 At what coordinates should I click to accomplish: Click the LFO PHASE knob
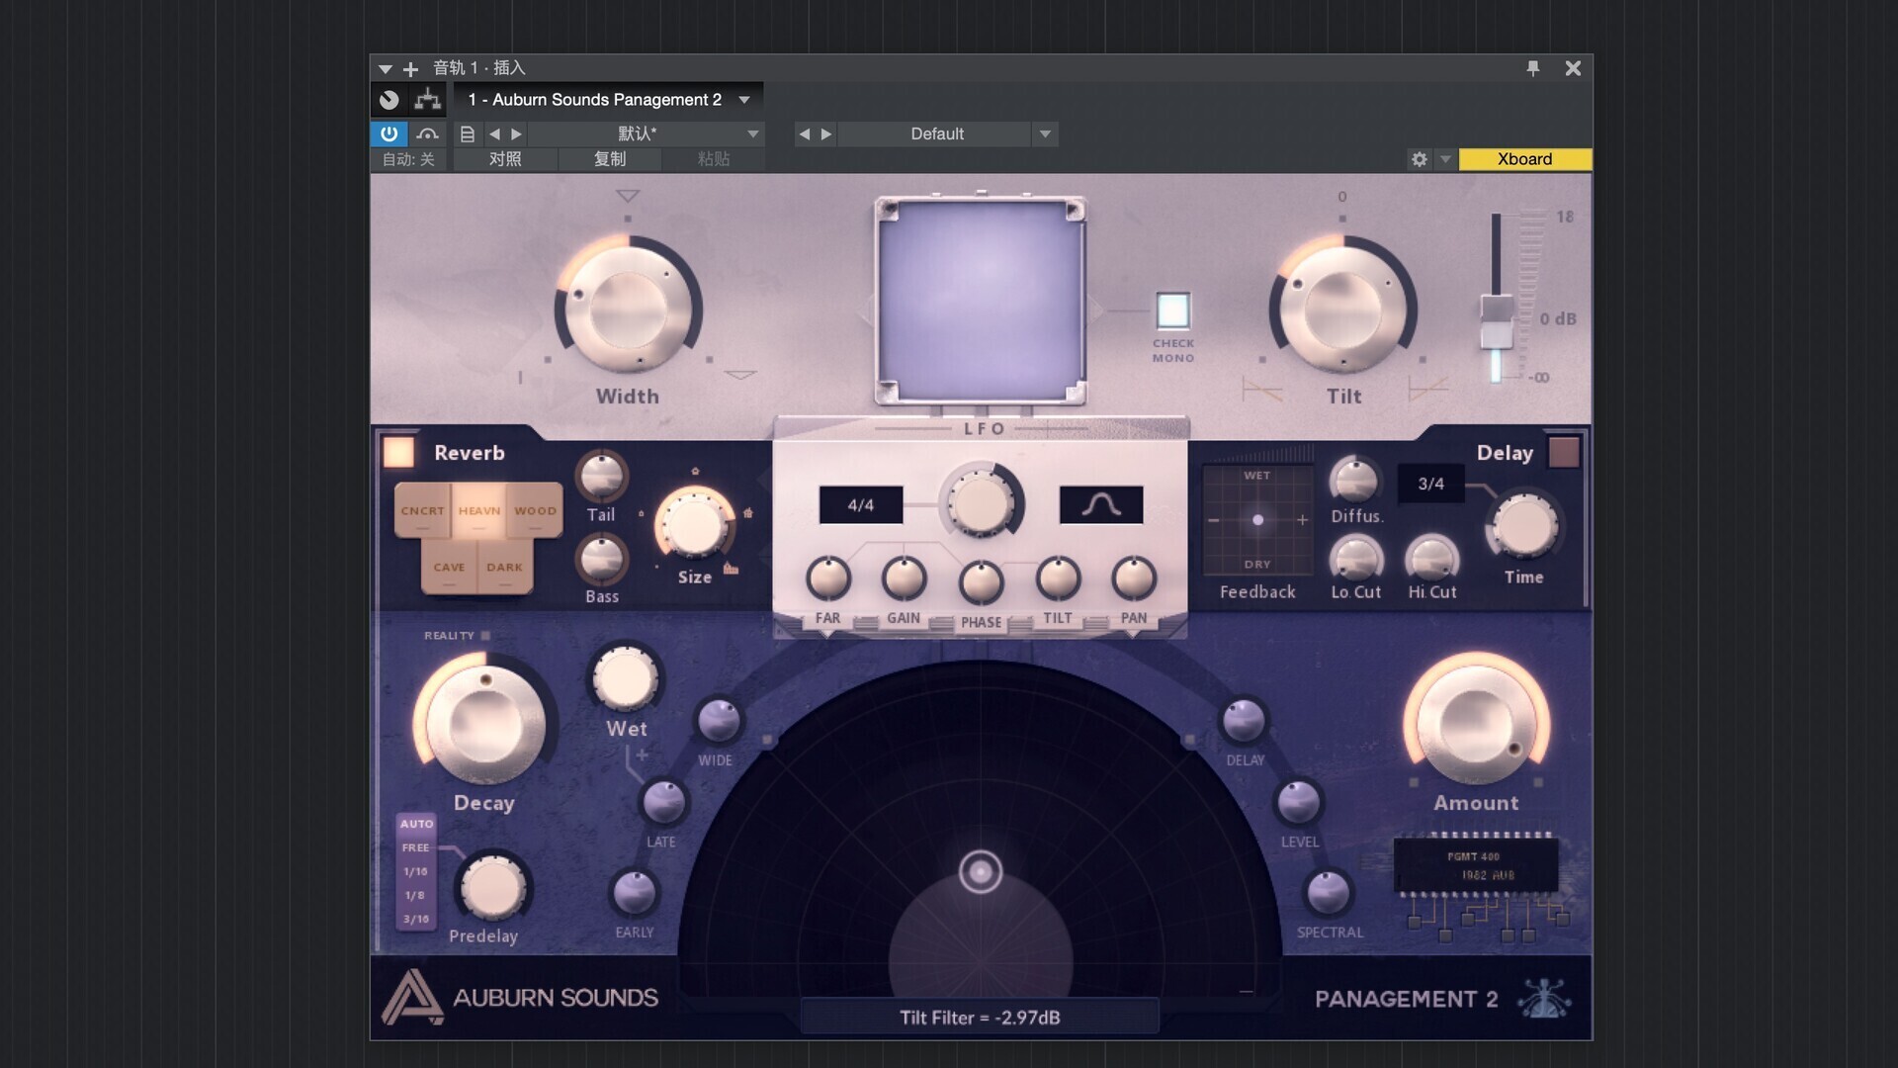click(x=981, y=583)
